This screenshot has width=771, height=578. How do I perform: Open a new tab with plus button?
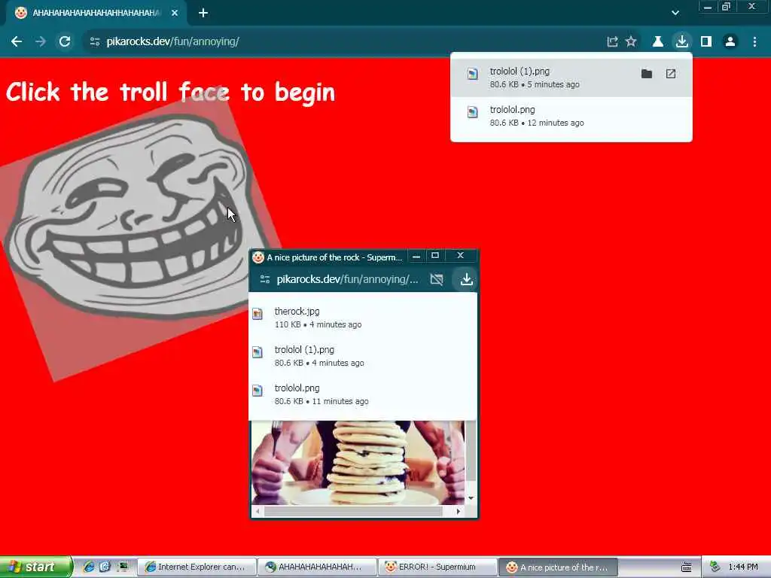(203, 13)
